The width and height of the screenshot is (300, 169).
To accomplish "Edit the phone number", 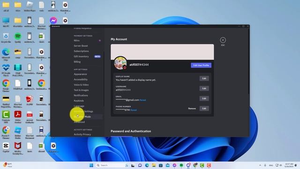I will [x=204, y=108].
